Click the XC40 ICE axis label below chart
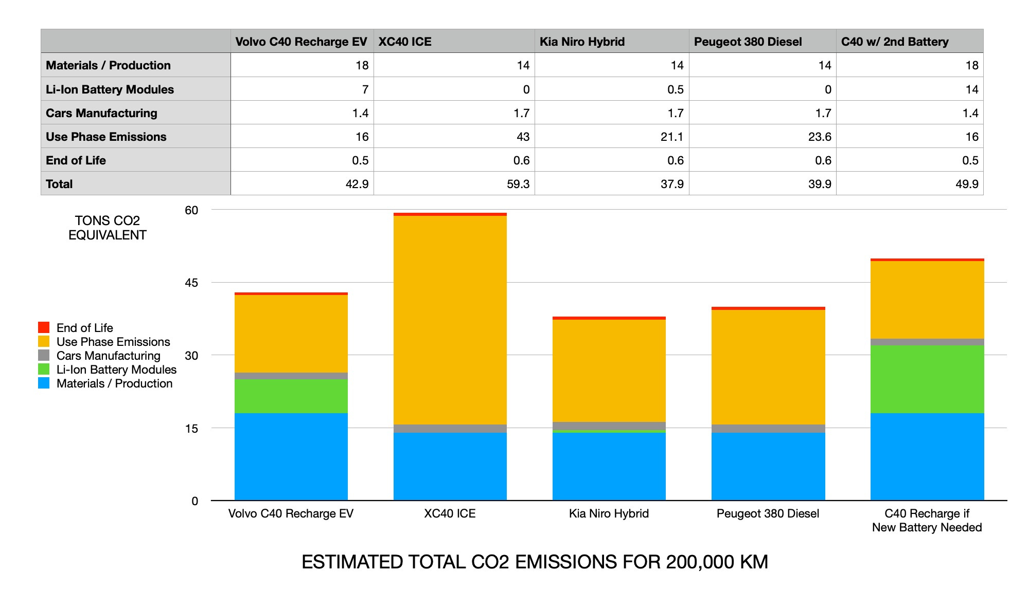Screen dimensions: 1028x591 coord(450,513)
